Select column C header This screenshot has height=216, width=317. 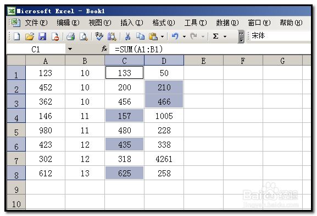(x=125, y=61)
